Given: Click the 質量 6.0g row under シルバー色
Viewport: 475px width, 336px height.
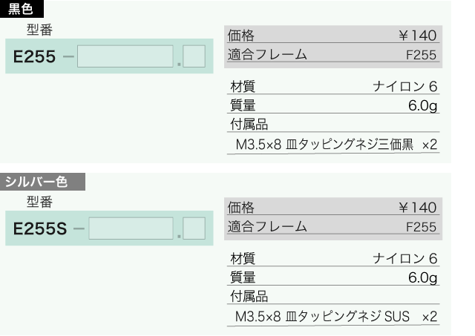Looking at the screenshot, I should coord(332,277).
